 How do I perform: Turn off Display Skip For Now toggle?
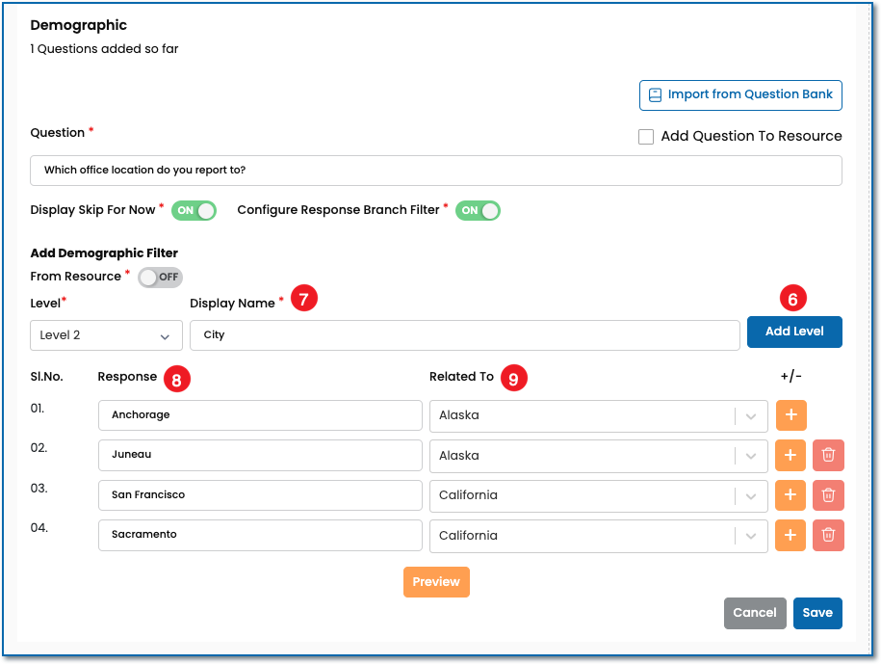(x=194, y=210)
